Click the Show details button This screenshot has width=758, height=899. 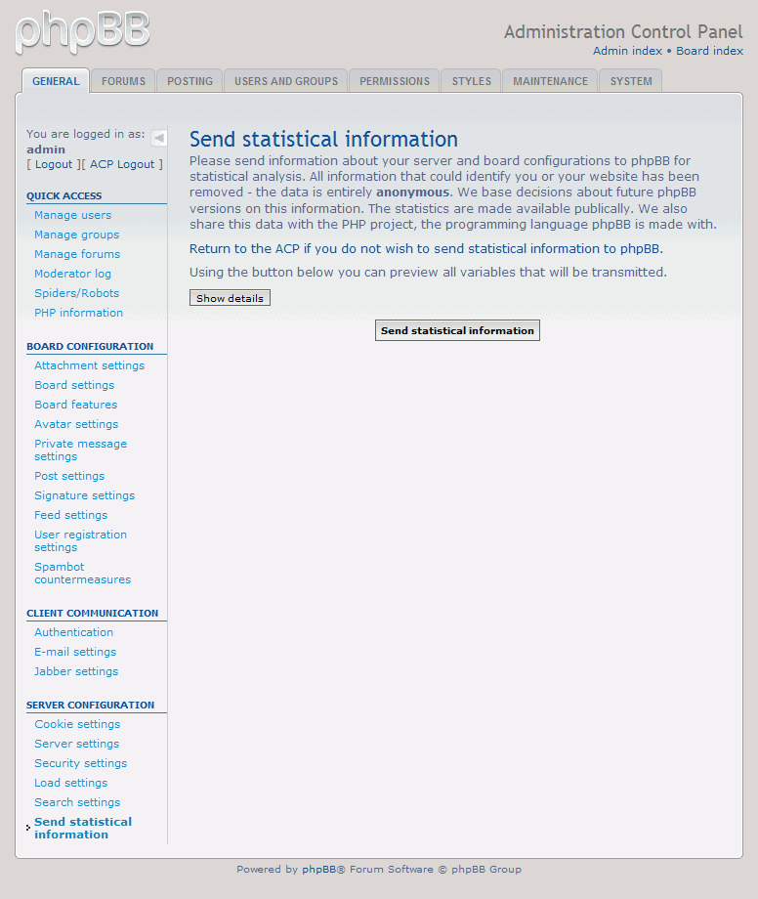pos(230,298)
